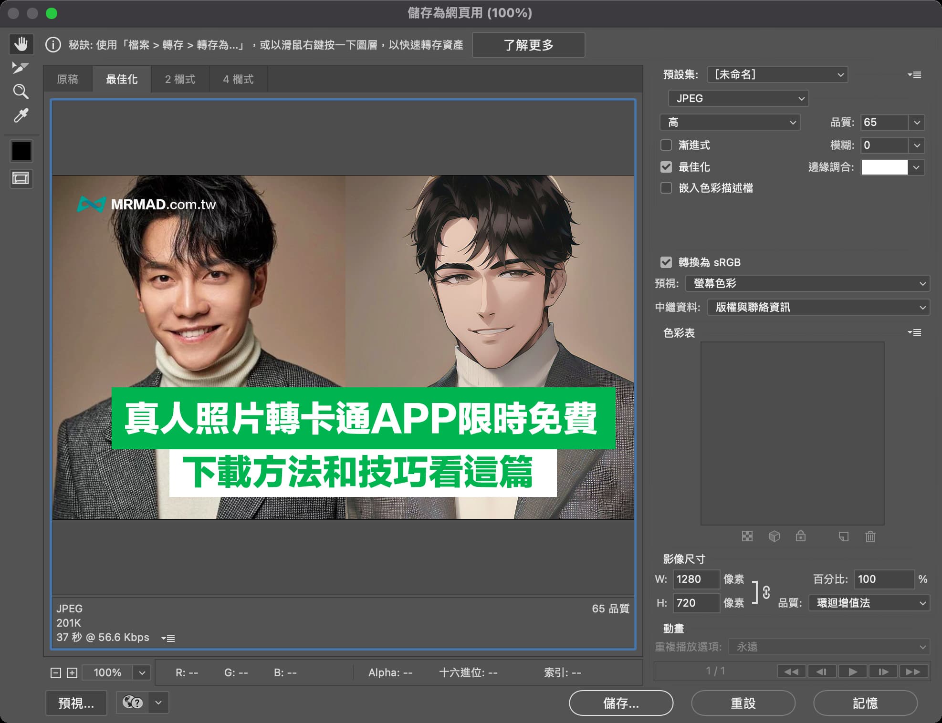Click the zoom out minus icon

56,673
